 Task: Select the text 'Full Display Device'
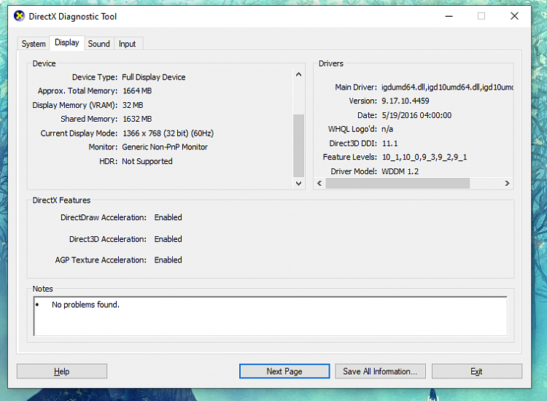coord(153,77)
